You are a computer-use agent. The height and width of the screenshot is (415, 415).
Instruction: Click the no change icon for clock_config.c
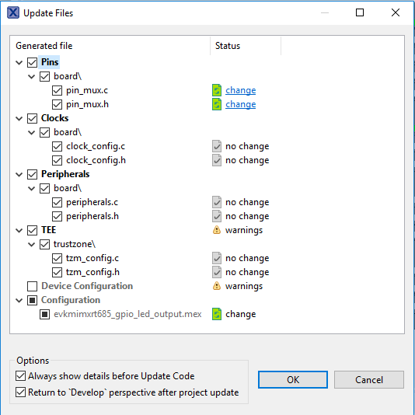pyautogui.click(x=217, y=146)
